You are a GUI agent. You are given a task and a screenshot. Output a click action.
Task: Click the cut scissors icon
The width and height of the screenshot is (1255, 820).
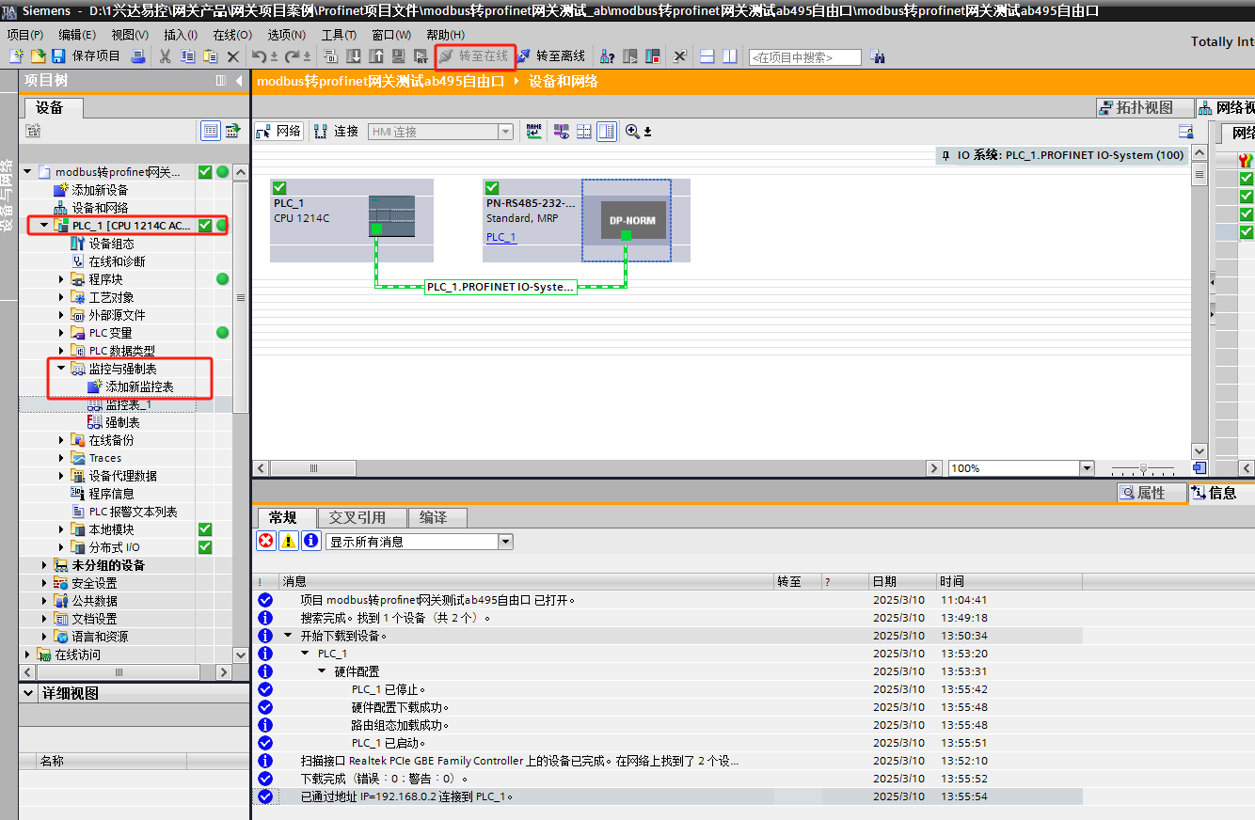tap(165, 56)
